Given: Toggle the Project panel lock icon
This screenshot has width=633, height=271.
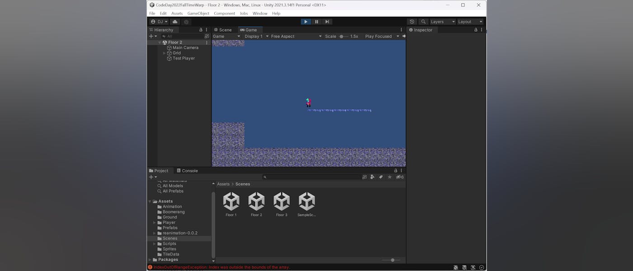Looking at the screenshot, I should pos(396,171).
